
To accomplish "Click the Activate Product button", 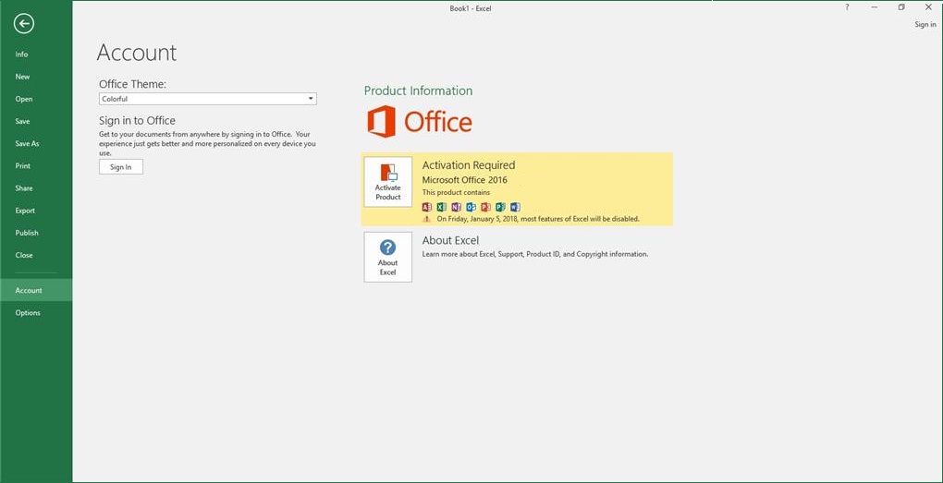I will pyautogui.click(x=388, y=182).
